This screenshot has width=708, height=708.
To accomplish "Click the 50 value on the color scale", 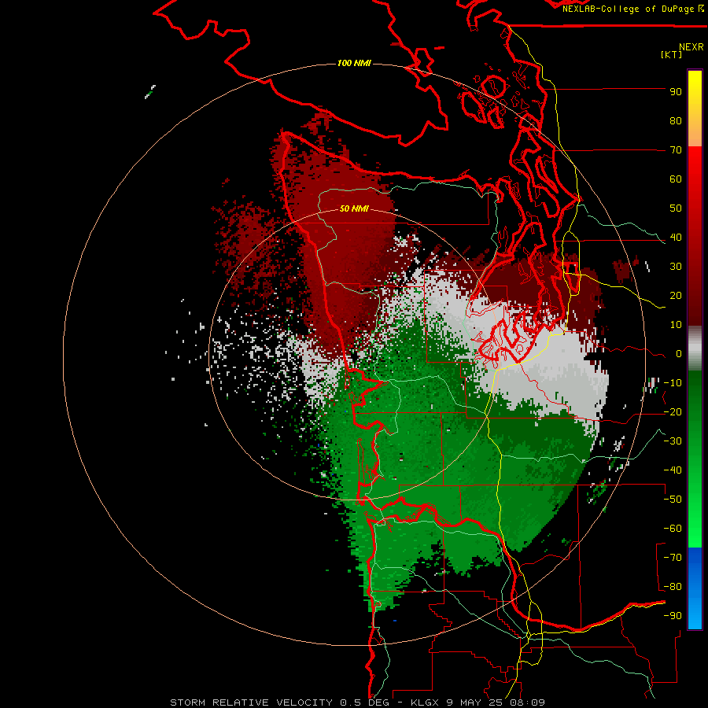I will click(x=676, y=208).
